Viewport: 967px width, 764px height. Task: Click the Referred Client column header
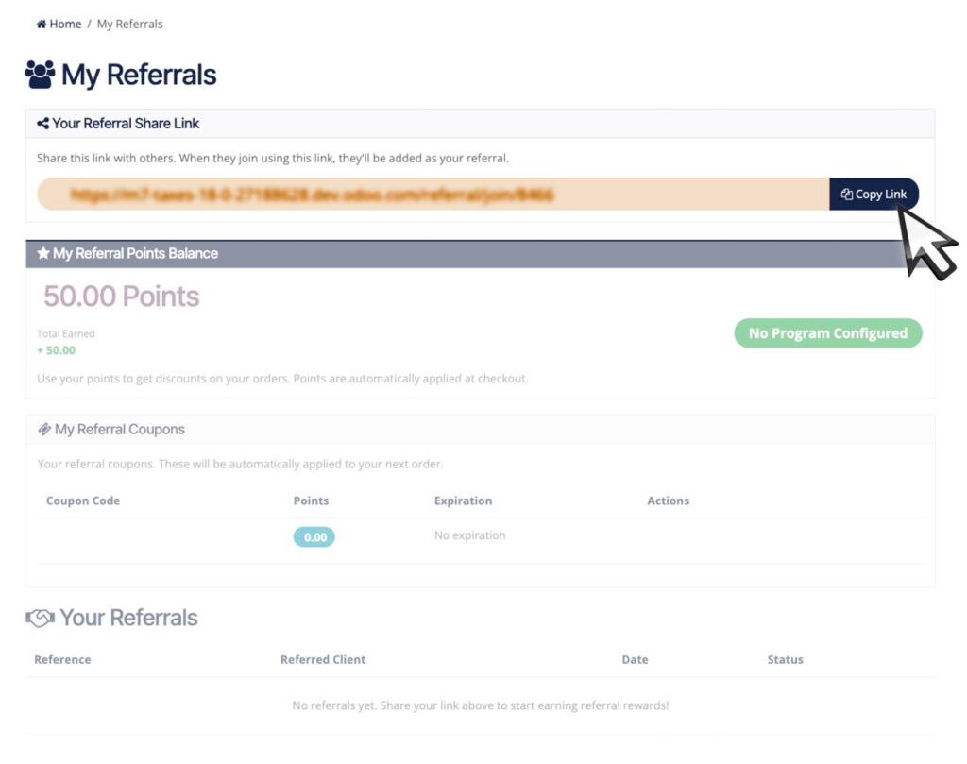[323, 659]
